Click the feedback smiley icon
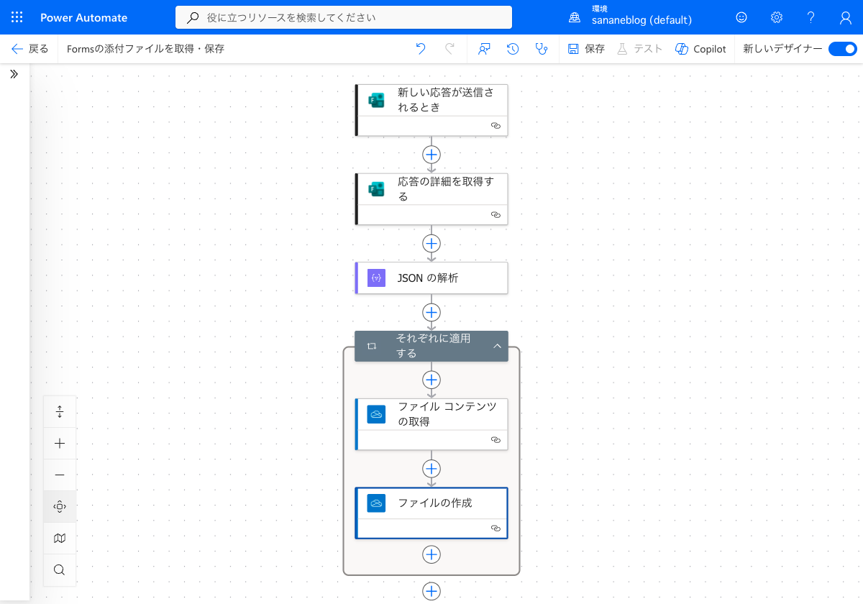 741,17
